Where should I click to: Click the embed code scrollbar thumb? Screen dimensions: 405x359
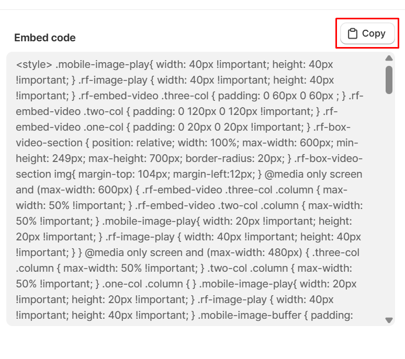pyautogui.click(x=389, y=79)
